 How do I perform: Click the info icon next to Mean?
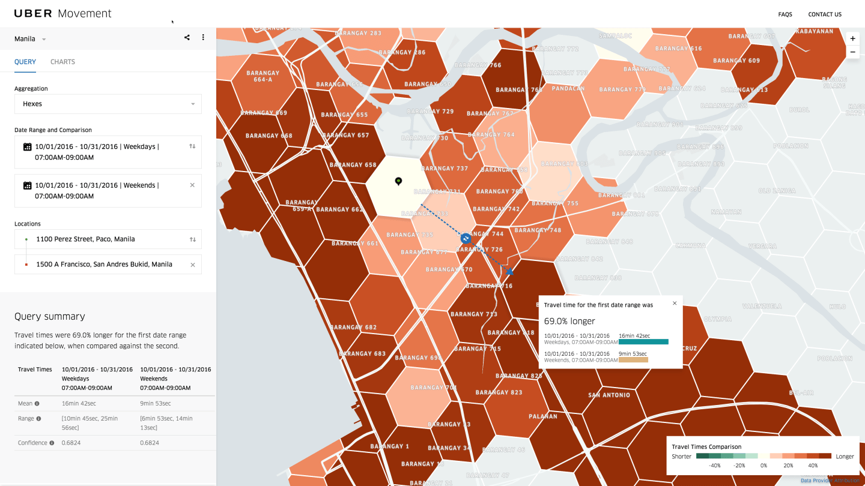pos(37,404)
